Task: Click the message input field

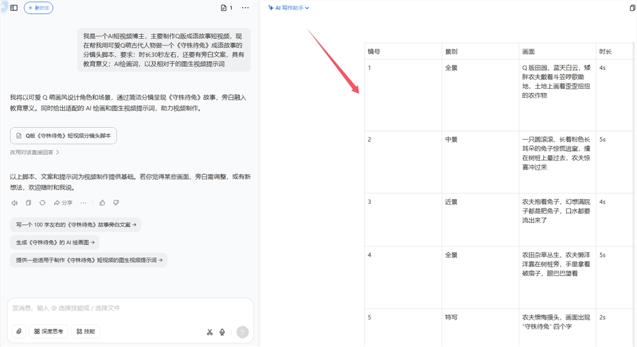Action: tap(127, 308)
